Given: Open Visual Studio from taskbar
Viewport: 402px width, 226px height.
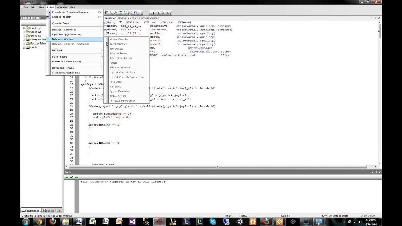Looking at the screenshot, I should coord(133,222).
